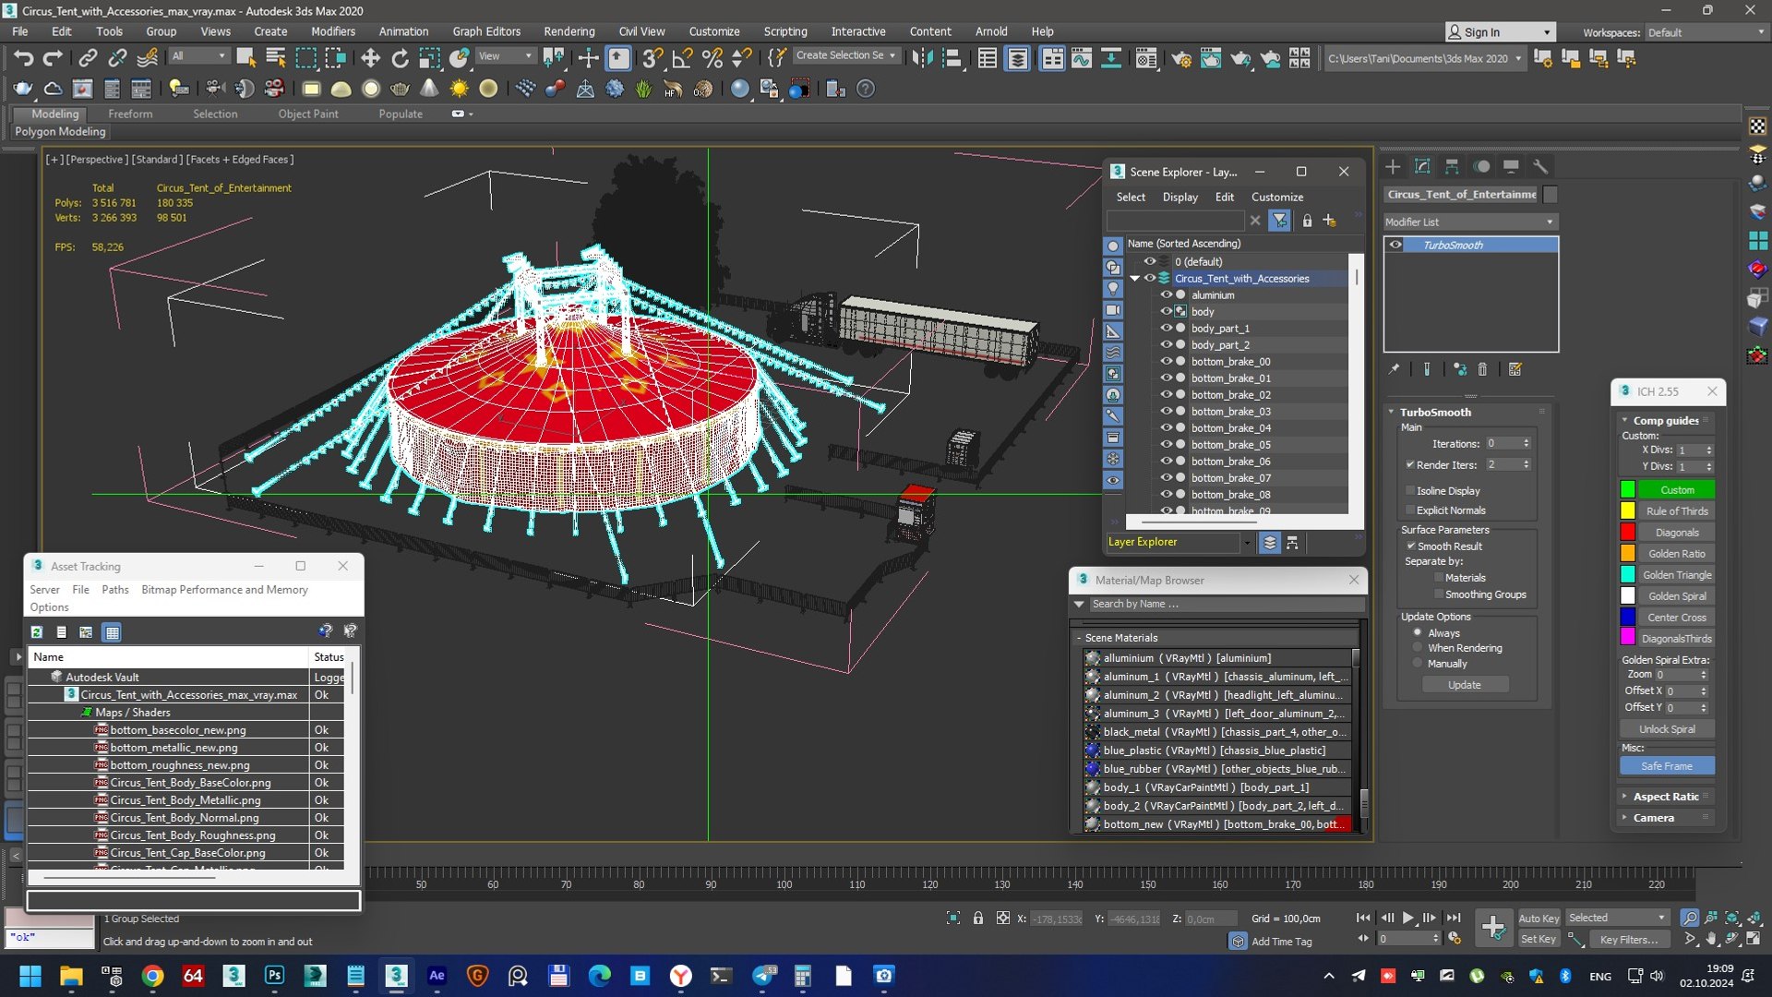Open Customize menu in Scene Explorer

click(x=1277, y=197)
